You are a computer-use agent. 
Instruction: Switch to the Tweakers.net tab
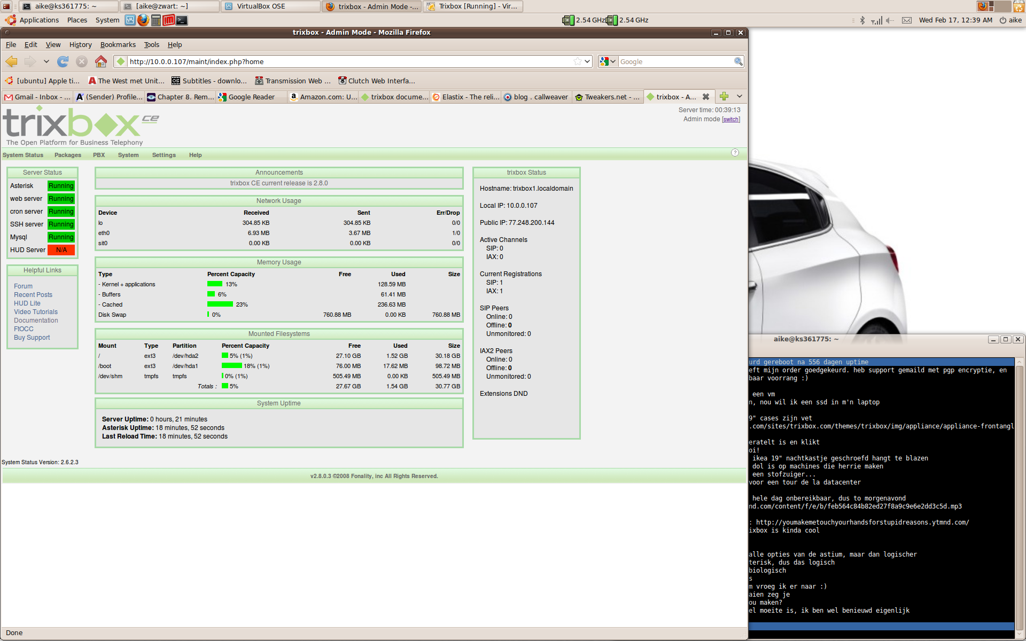pyautogui.click(x=608, y=97)
